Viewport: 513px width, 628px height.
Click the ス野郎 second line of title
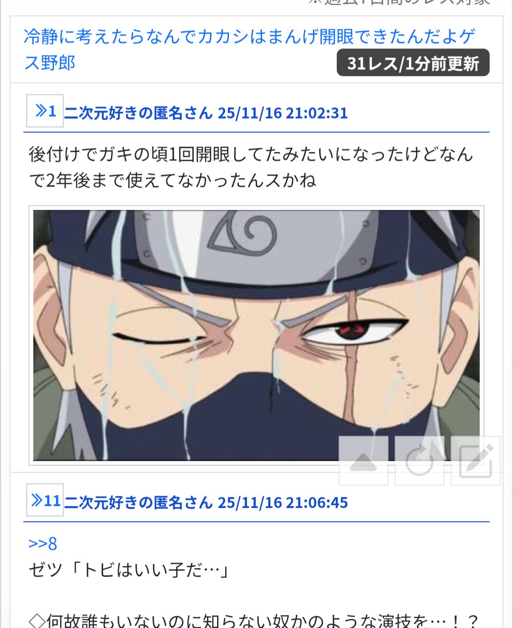tap(50, 63)
